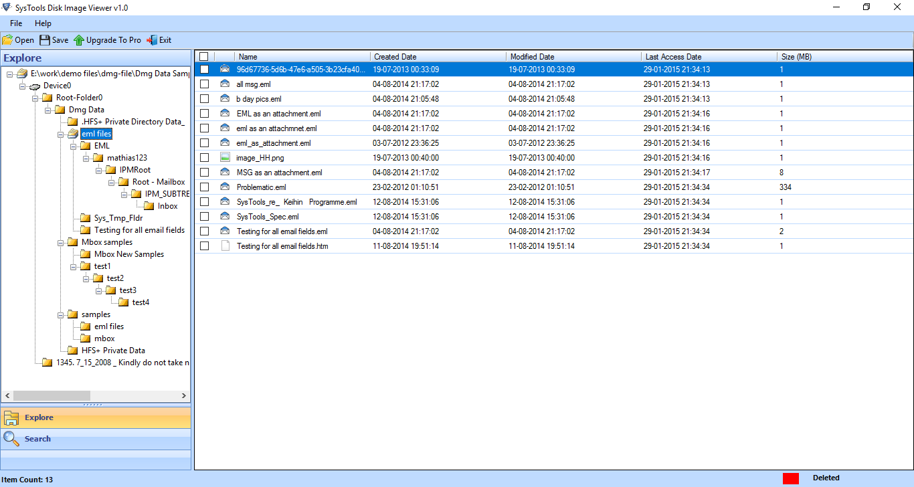Open the Help menu

43,23
